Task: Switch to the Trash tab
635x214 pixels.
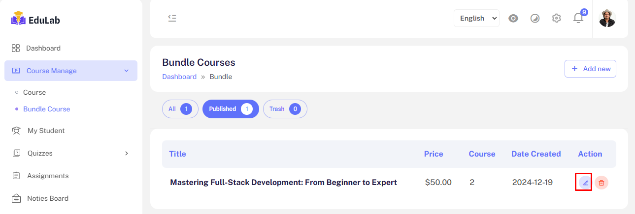Action: point(285,109)
